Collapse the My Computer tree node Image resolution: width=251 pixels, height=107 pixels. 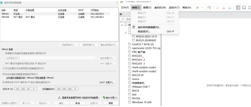coord(122,25)
